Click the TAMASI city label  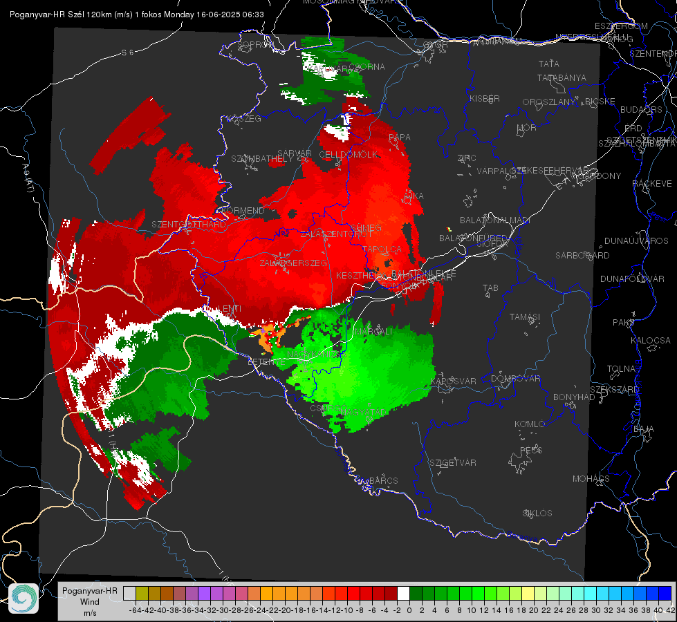[525, 317]
